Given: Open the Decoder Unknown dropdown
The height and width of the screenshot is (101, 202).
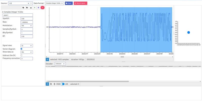Looking at the screenshot, I should pyautogui.click(x=60, y=64).
